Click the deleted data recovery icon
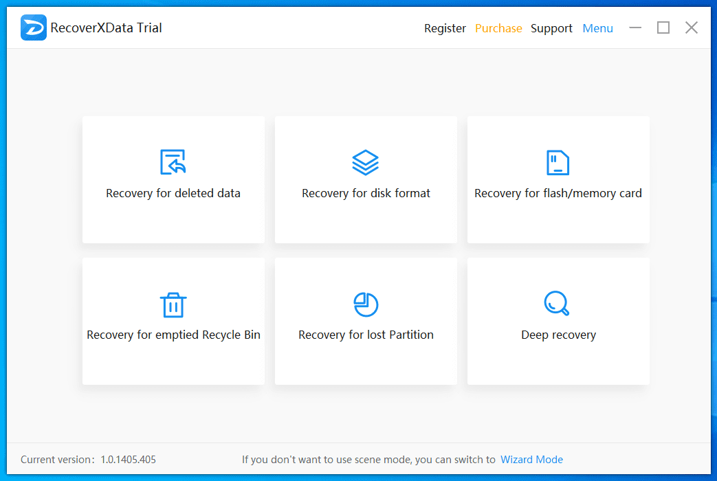The width and height of the screenshot is (717, 481). pos(173,162)
